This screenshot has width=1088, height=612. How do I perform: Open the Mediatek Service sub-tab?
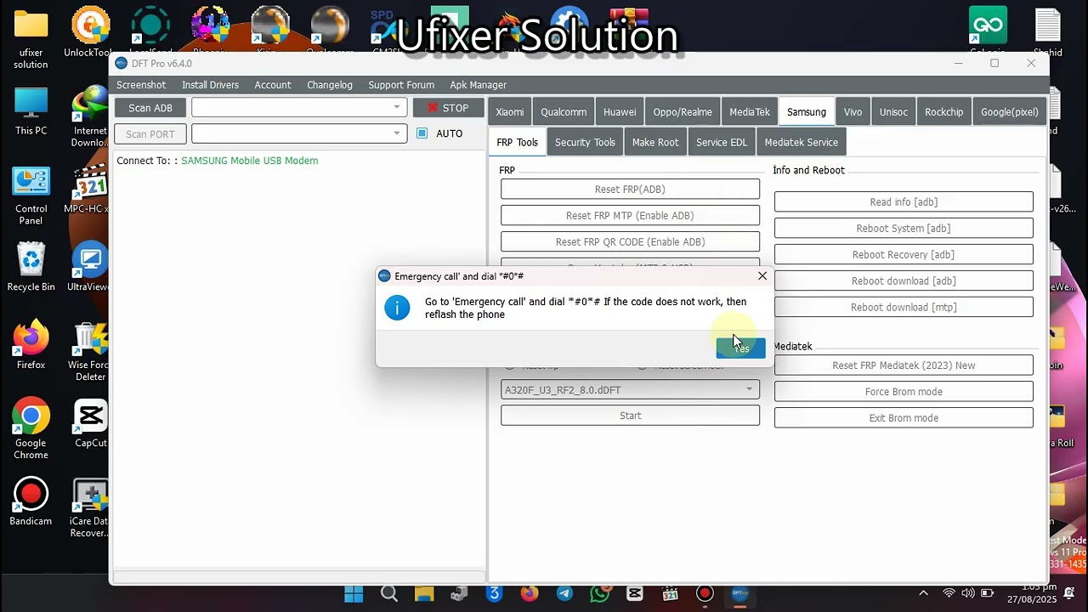pos(802,142)
